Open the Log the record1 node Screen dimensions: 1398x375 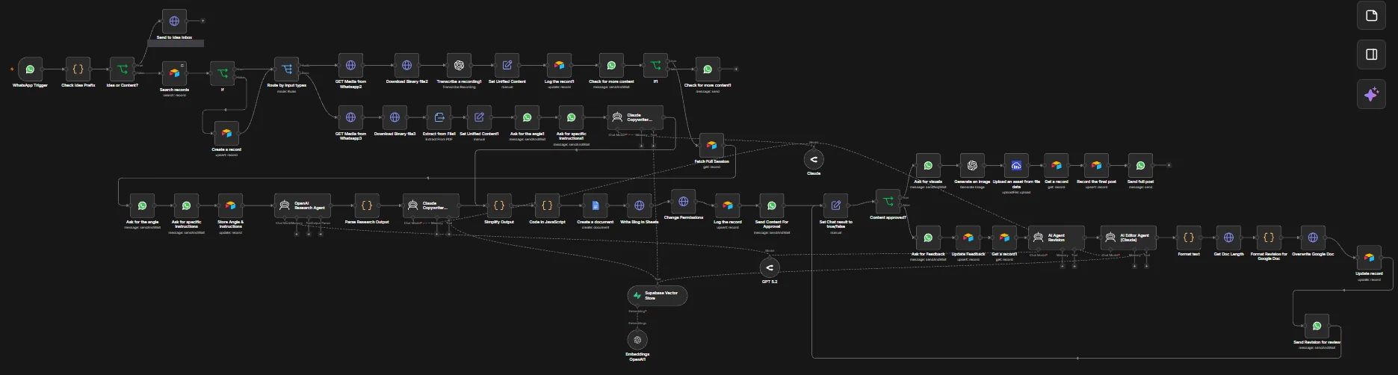[x=559, y=65]
